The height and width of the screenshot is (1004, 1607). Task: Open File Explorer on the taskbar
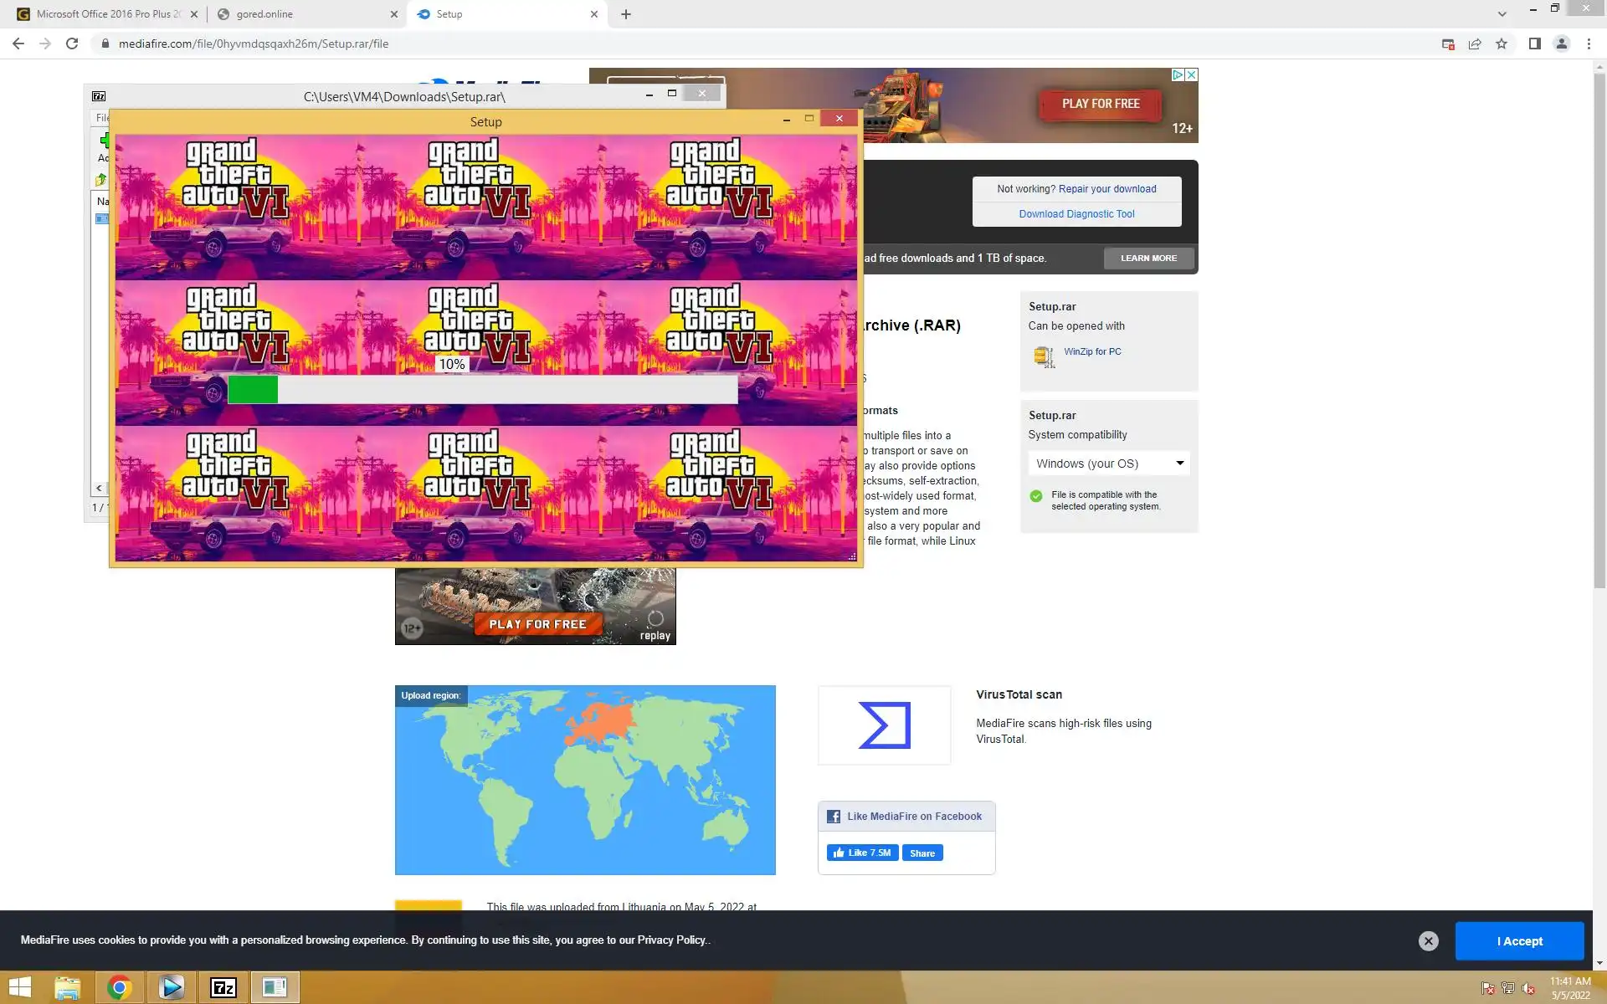(67, 987)
